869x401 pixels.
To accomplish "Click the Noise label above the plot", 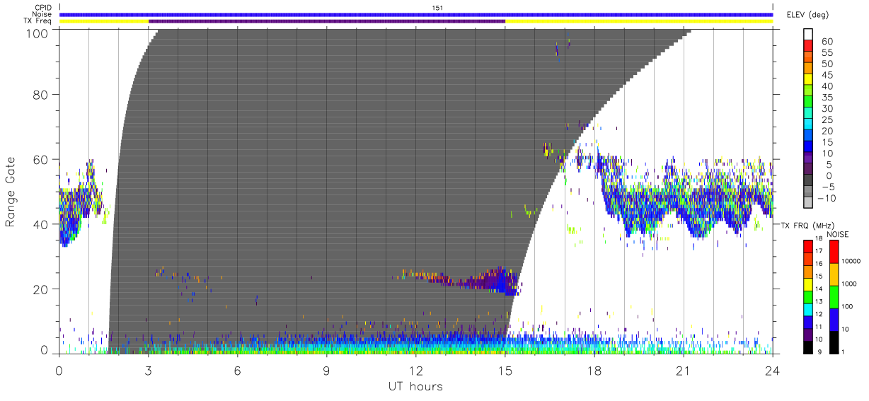I will tap(42, 14).
